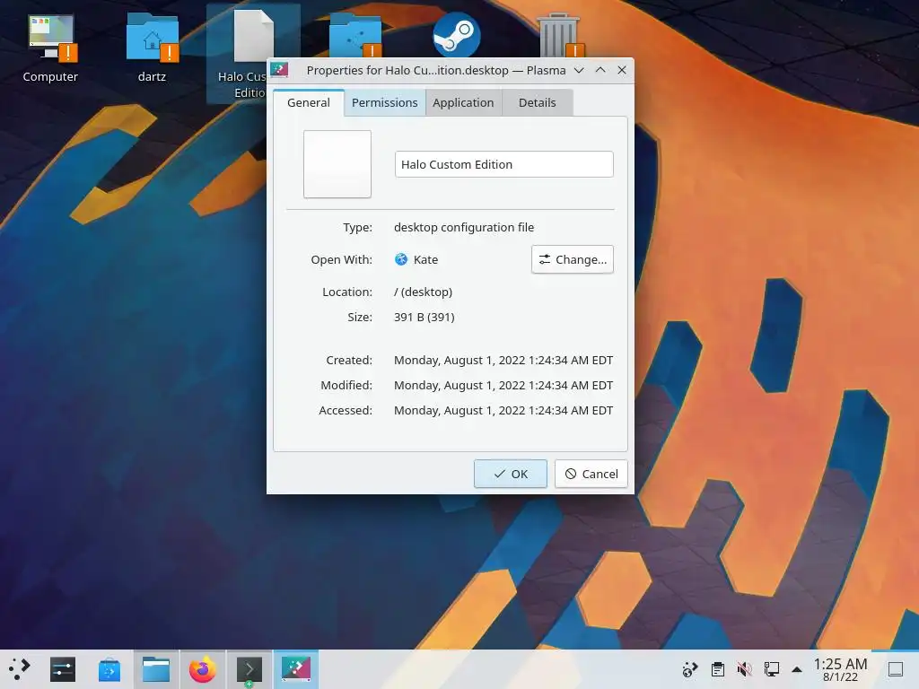Screen dimensions: 919x689
Task: Select the Halo Custom Edition desktop file icon
Action: pos(254,36)
